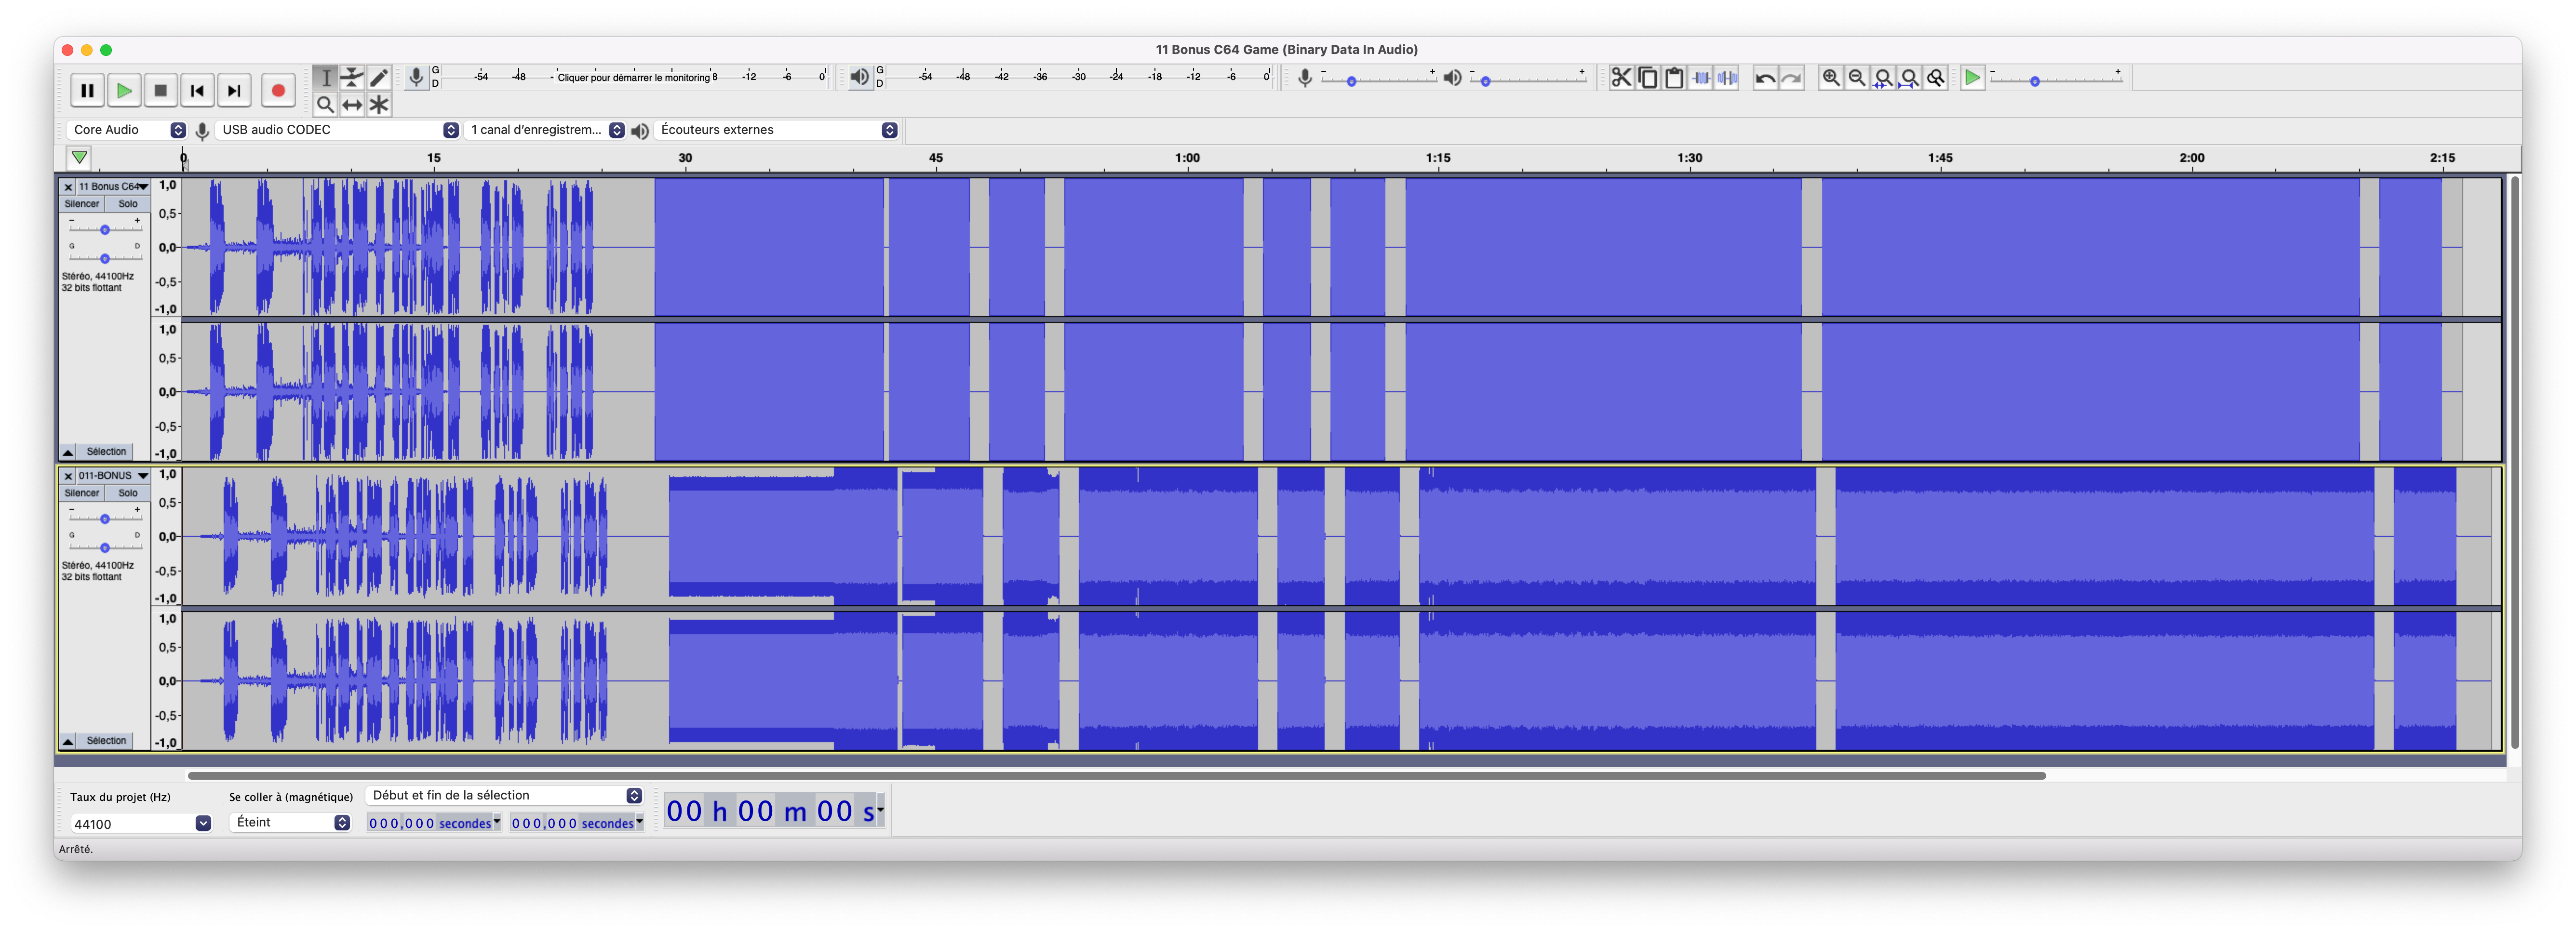
Task: Zoom out on the timeline
Action: (1857, 78)
